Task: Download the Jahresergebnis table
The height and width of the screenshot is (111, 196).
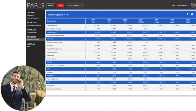Action: coord(187,14)
